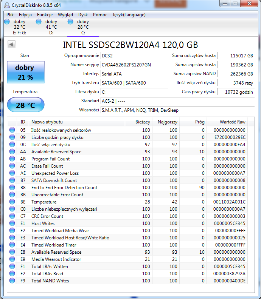Switch to disk tab dobry 32 °C
This screenshot has height=299, width=261.
click(20, 27)
